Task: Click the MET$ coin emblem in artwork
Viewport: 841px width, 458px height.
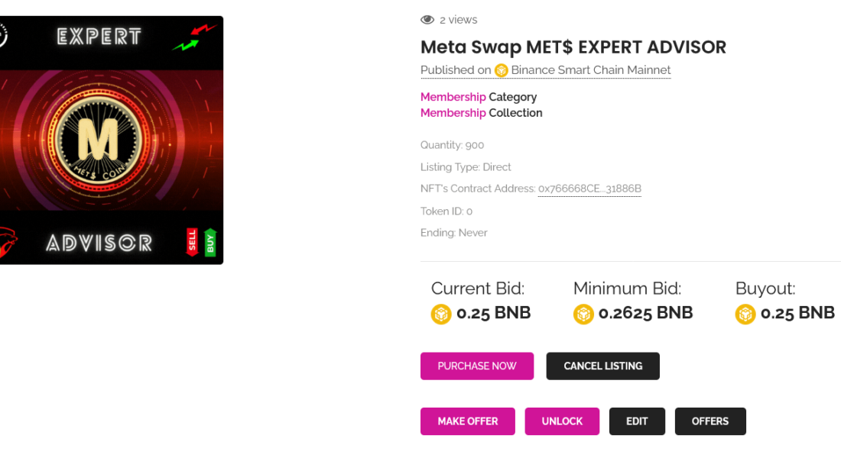Action: [x=99, y=141]
